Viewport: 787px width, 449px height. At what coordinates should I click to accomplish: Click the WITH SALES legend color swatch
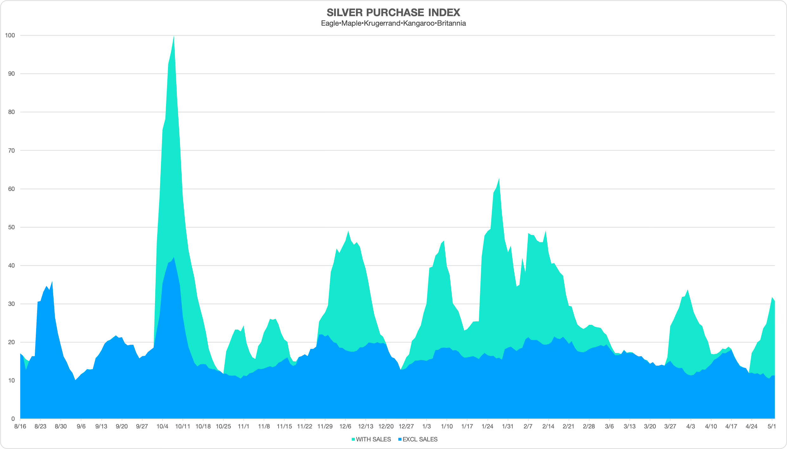click(x=353, y=440)
